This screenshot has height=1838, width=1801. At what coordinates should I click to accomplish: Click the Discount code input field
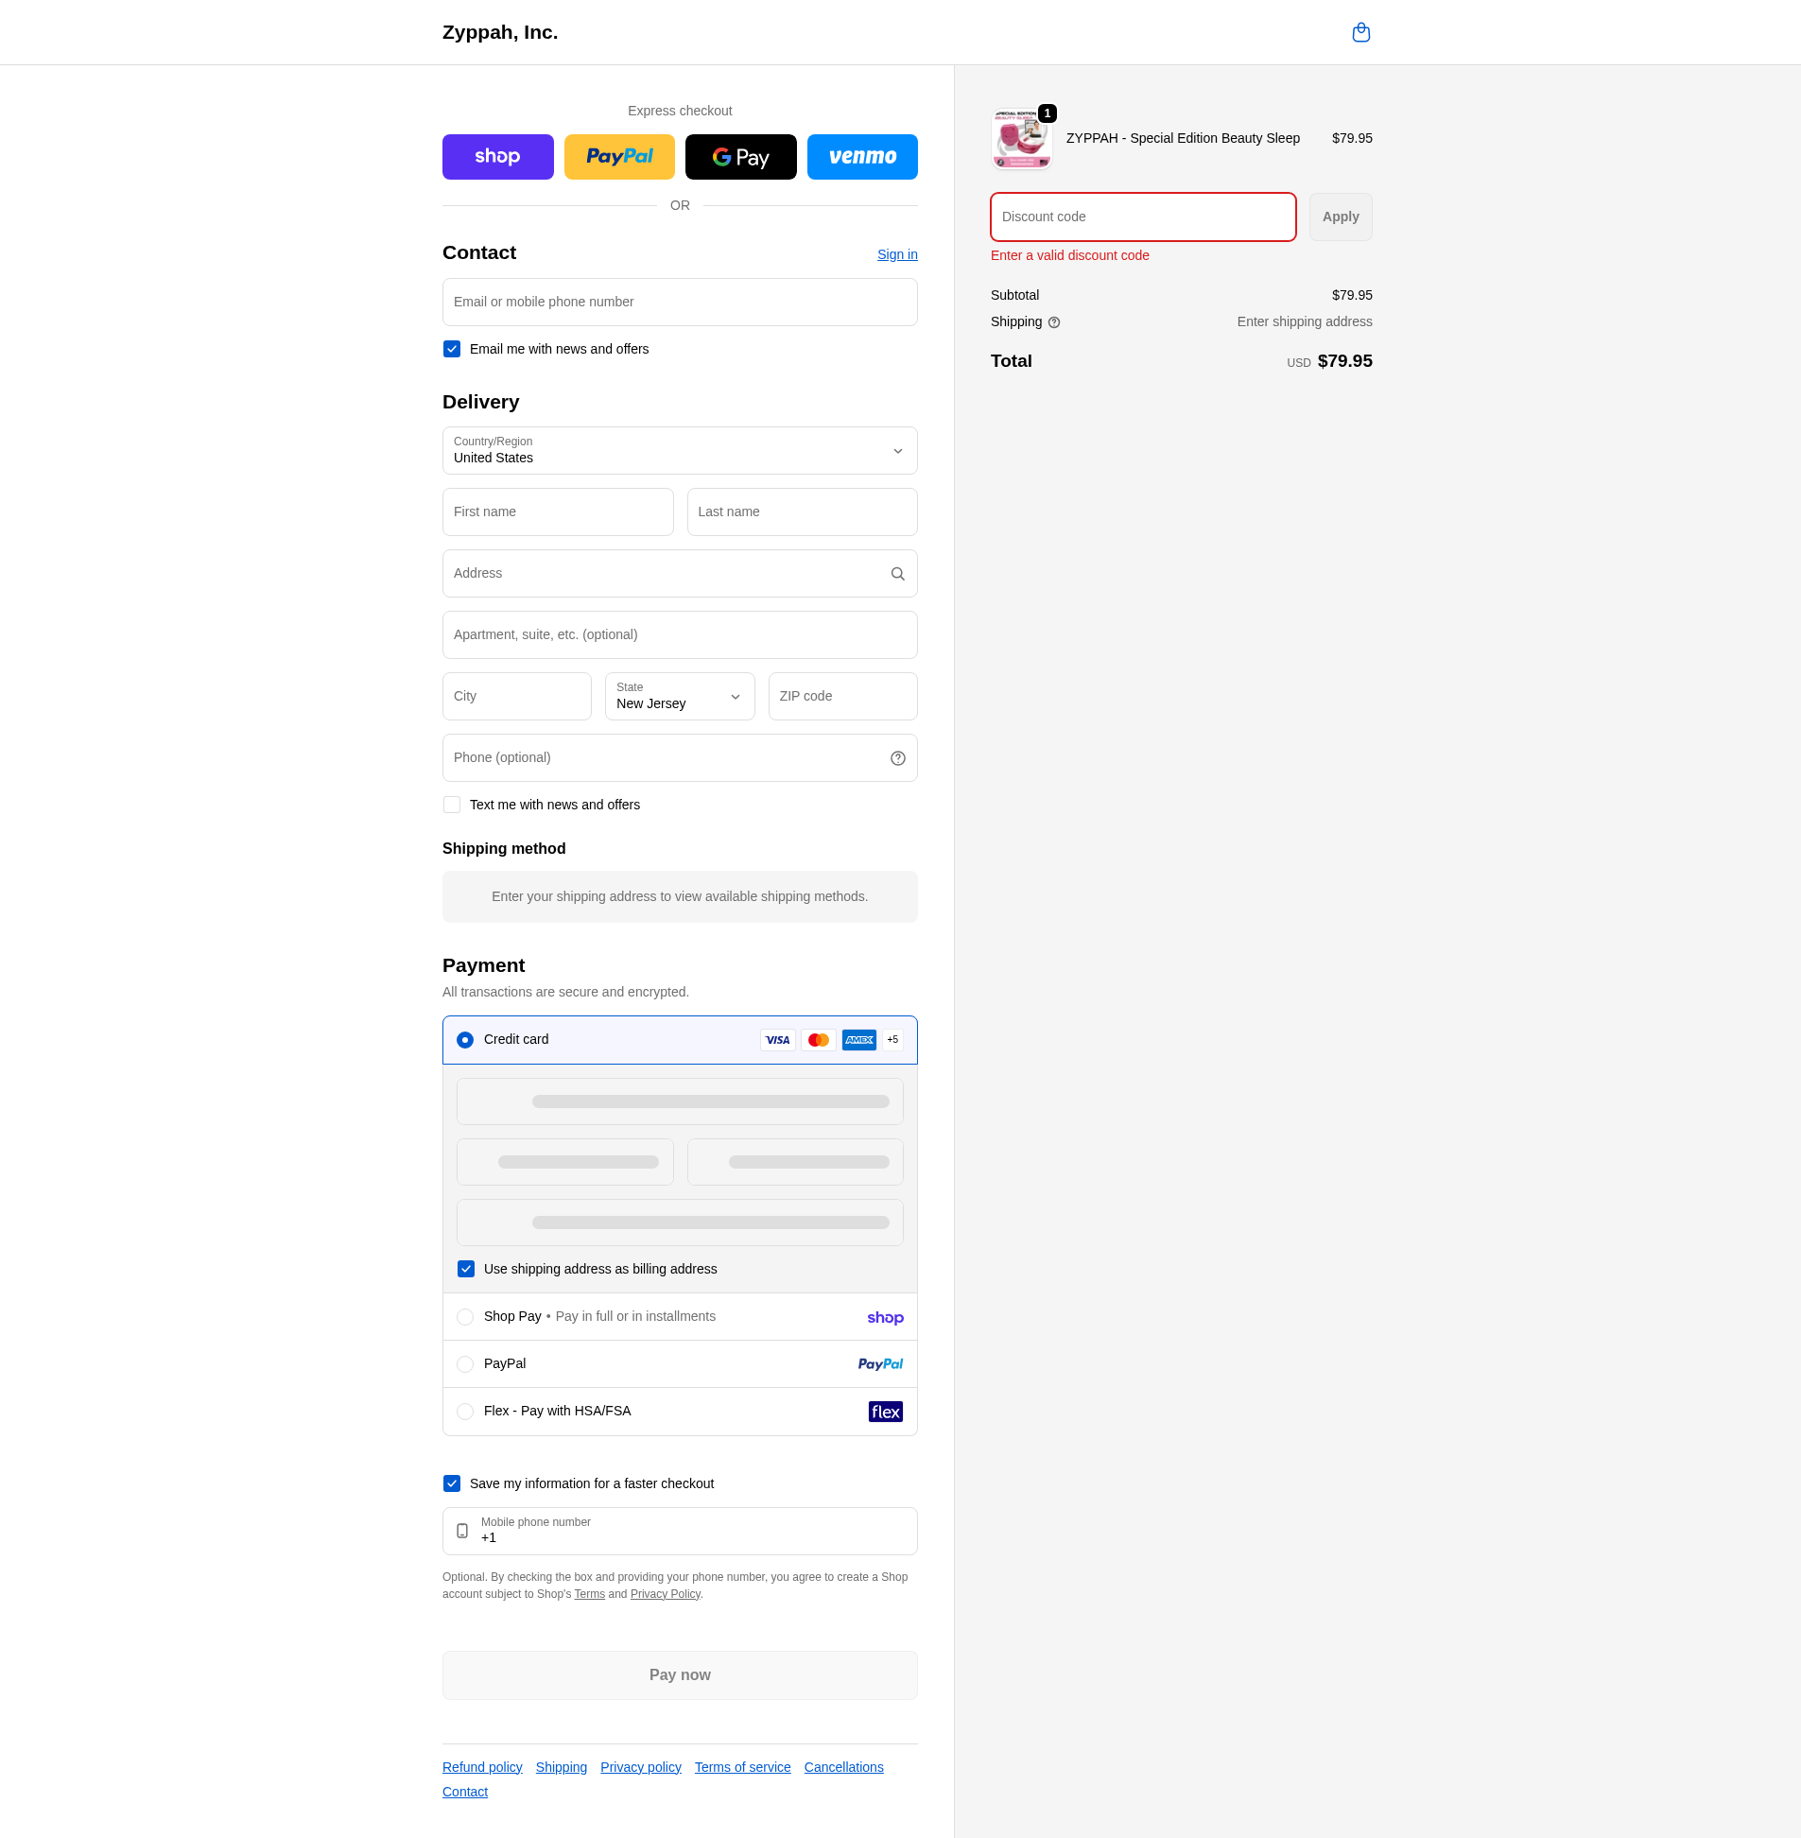(1142, 217)
